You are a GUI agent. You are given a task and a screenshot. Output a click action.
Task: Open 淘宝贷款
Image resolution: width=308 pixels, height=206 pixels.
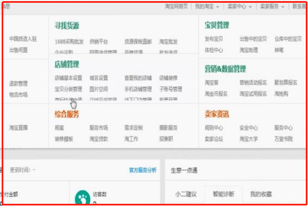99,139
